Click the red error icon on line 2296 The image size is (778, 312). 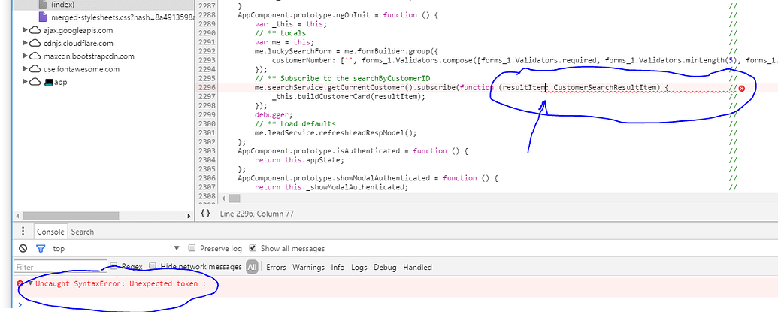[x=742, y=89]
